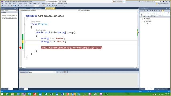171x96 pixels.
Task: Close the Program.cs tab
Action: (54, 9)
